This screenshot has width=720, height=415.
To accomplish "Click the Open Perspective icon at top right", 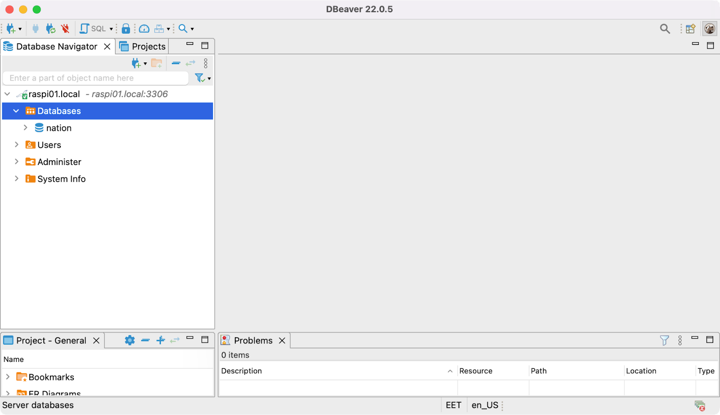I will [x=691, y=29].
